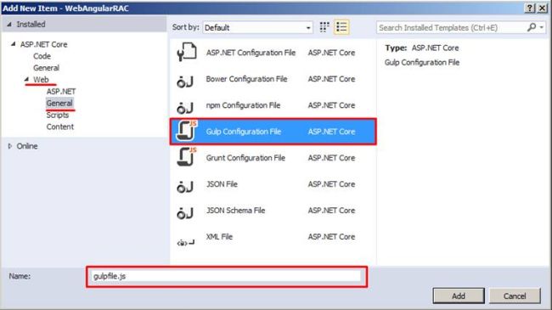Viewport: 552px width, 310px height.
Task: Click 'ASP.NET Core' in the Bower row
Action: coord(331,79)
